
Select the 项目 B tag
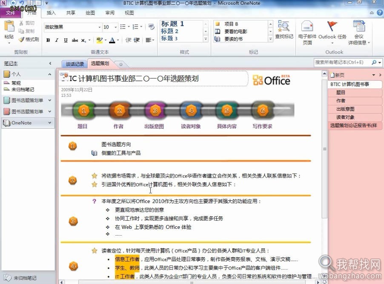coord(231,24)
